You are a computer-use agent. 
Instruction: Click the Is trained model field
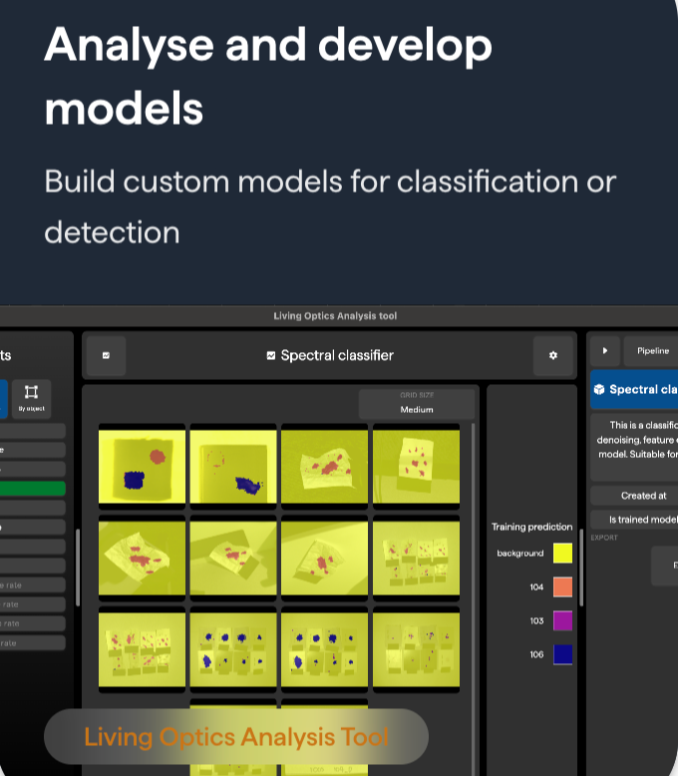point(634,520)
